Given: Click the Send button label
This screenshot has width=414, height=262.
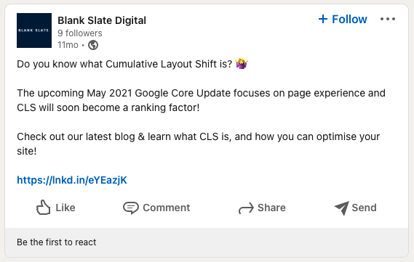Looking at the screenshot, I should click(364, 208).
